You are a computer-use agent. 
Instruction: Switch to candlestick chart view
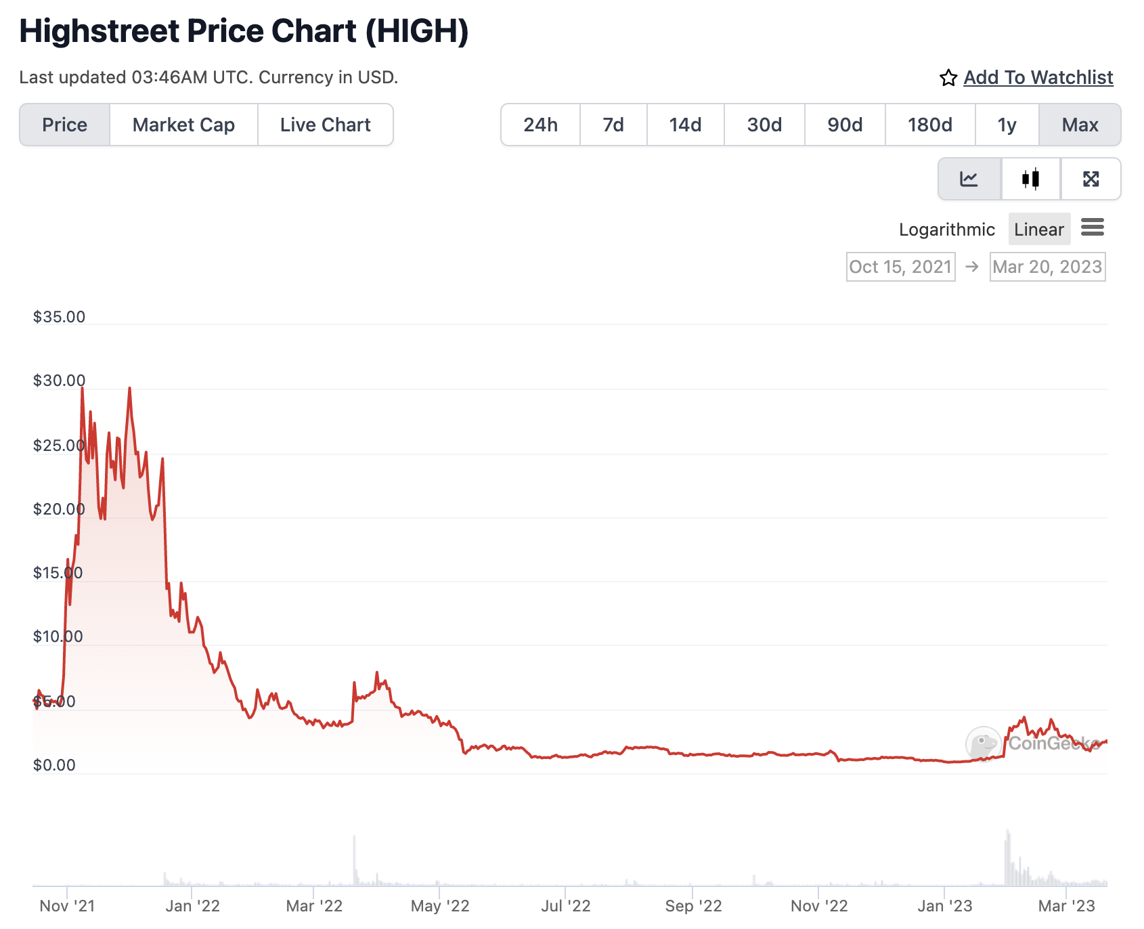click(x=1030, y=179)
